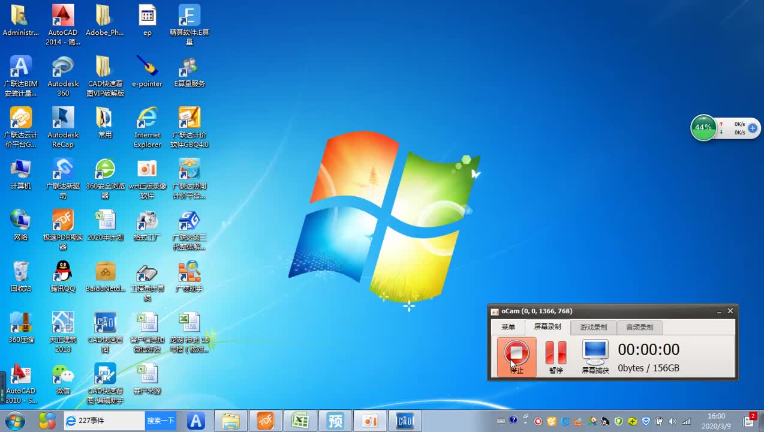This screenshot has width=764, height=432.
Task: Select the 客户信息加微信好友 file icon
Action: click(148, 331)
